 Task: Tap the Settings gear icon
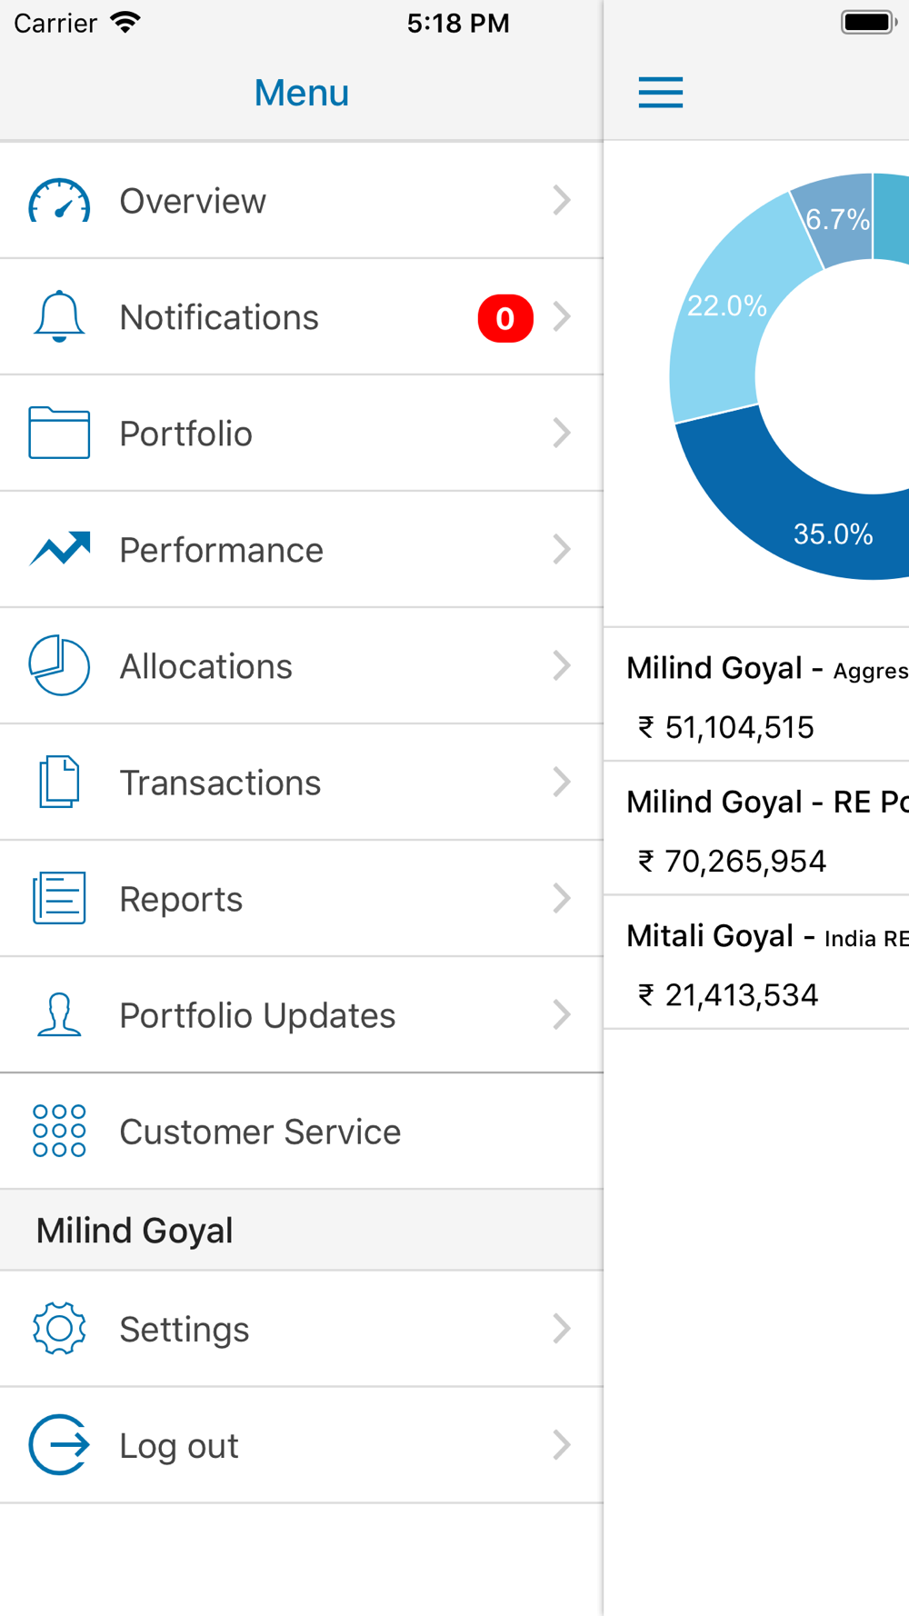coord(59,1329)
